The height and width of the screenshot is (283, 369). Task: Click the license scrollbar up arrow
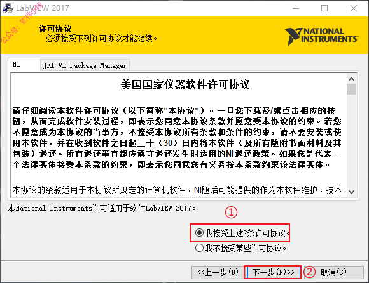tap(352, 79)
